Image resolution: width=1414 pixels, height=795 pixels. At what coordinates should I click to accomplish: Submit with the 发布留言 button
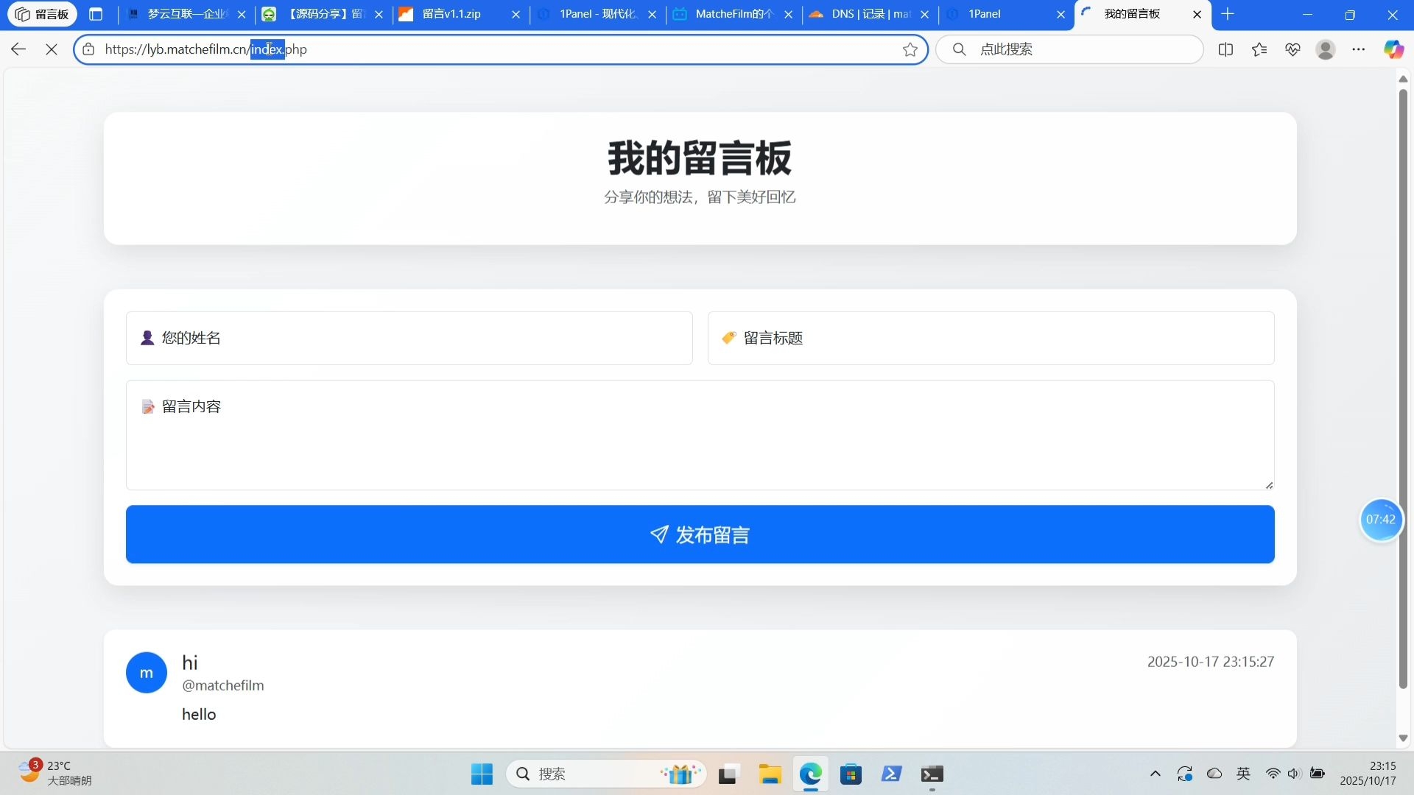coord(700,534)
